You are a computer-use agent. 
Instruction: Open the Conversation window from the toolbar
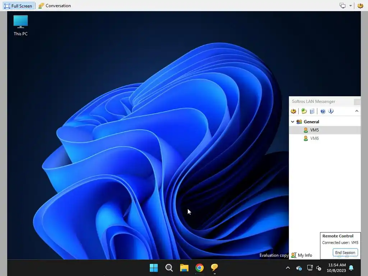point(55,6)
